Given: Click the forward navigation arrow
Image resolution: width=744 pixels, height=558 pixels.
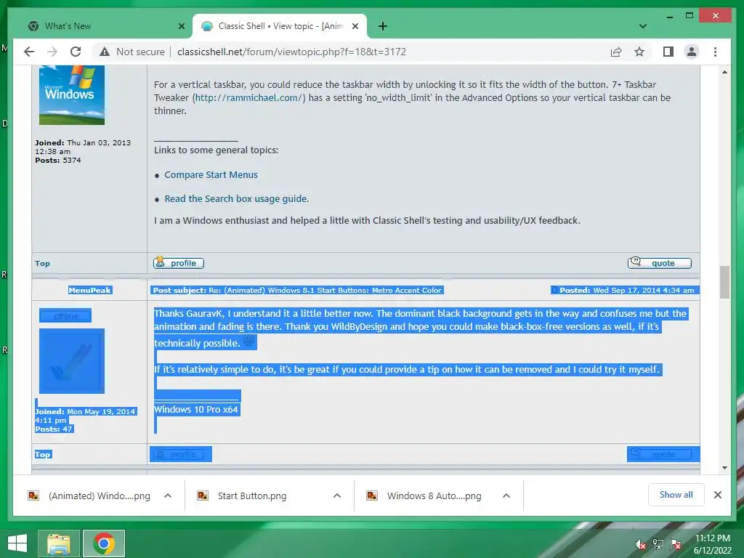Looking at the screenshot, I should tap(52, 52).
